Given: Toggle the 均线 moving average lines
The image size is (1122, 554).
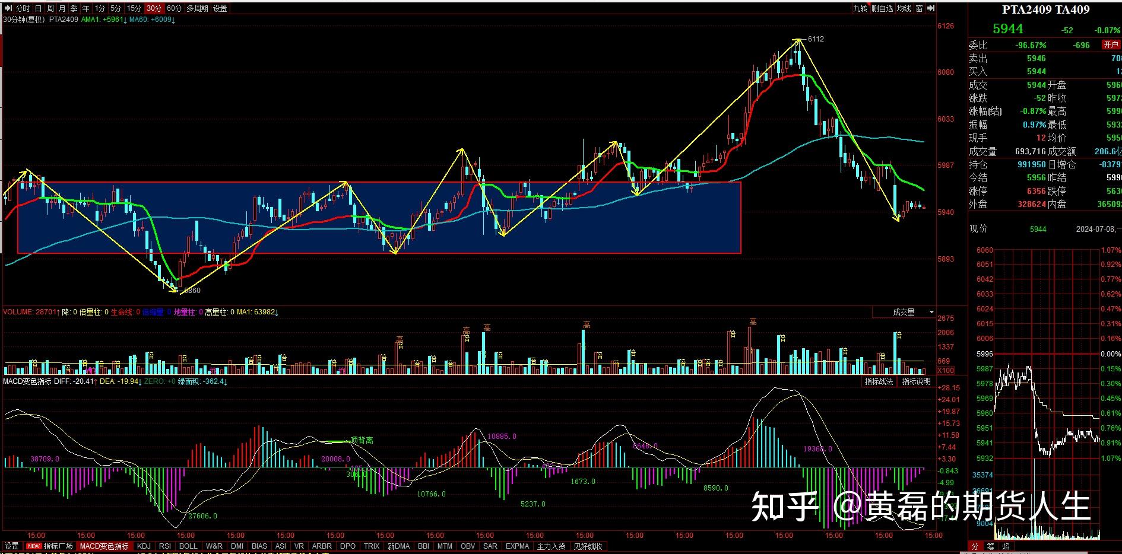Looking at the screenshot, I should click(x=904, y=8).
